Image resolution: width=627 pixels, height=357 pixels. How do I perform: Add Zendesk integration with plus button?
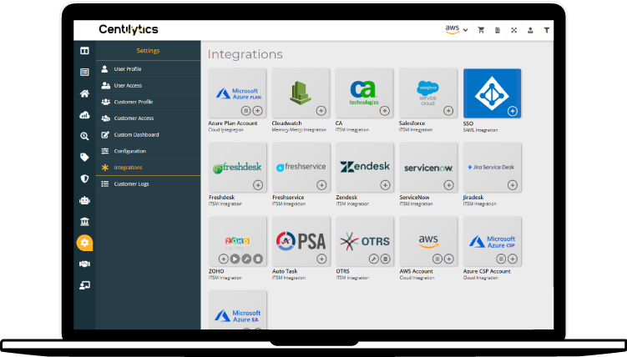(385, 185)
